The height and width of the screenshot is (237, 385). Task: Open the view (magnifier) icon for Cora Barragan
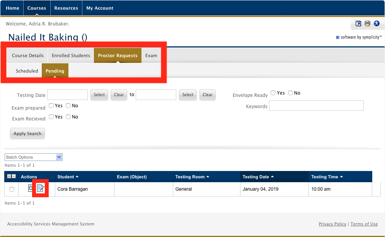tap(30, 188)
